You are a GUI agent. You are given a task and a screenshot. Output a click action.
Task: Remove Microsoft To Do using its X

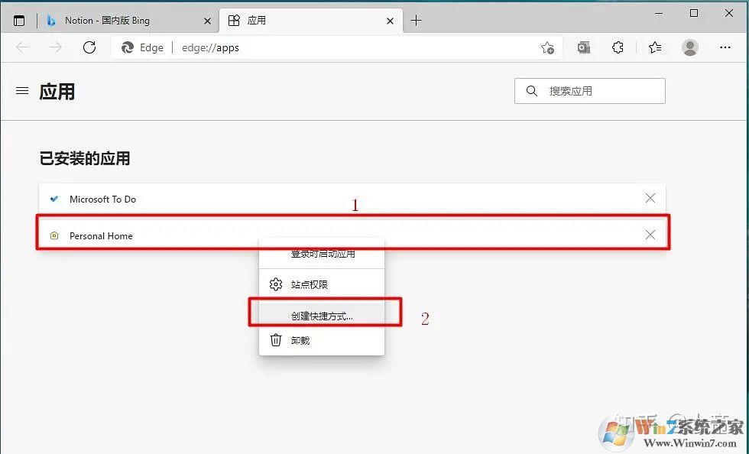(650, 198)
